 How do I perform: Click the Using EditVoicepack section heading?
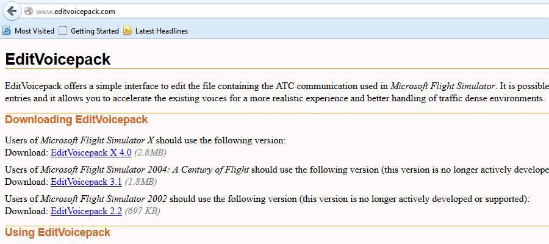(x=58, y=232)
